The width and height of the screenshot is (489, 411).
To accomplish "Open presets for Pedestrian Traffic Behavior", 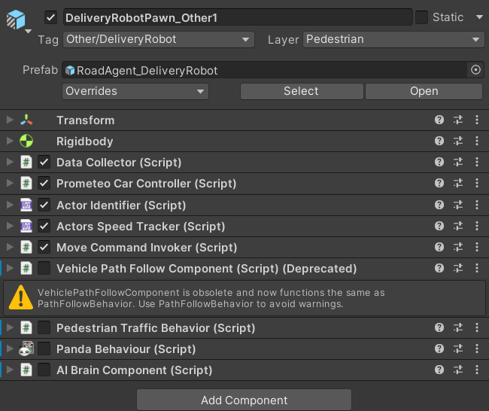I will tap(458, 327).
